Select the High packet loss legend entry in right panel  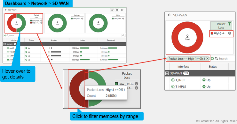[221, 33]
